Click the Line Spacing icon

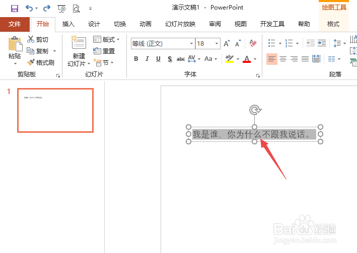click(x=337, y=43)
